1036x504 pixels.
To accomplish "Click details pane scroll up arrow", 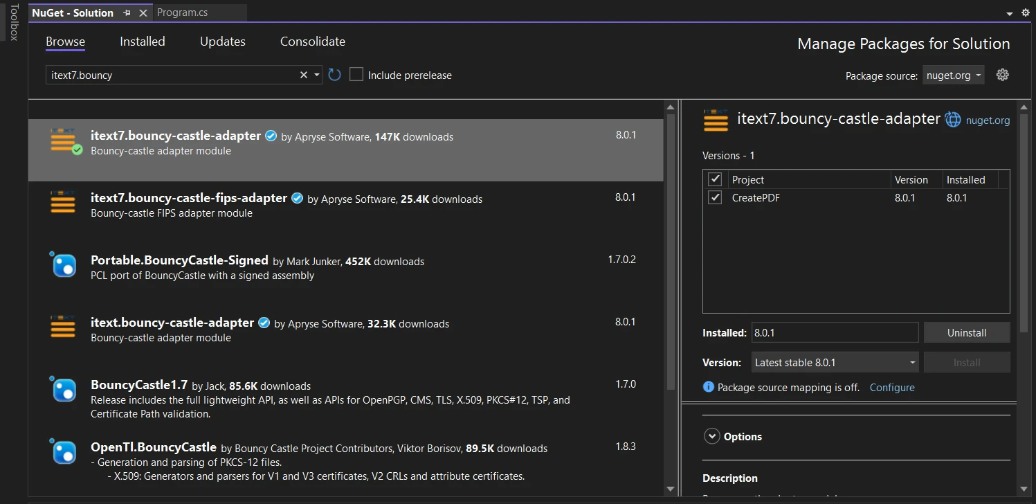I will pos(1025,107).
